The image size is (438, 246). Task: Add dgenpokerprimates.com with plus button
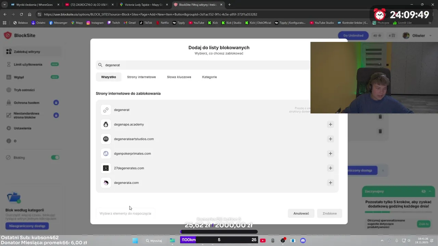point(331,154)
